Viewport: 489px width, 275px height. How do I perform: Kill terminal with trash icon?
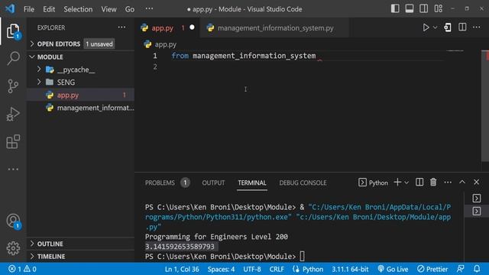[x=433, y=183]
